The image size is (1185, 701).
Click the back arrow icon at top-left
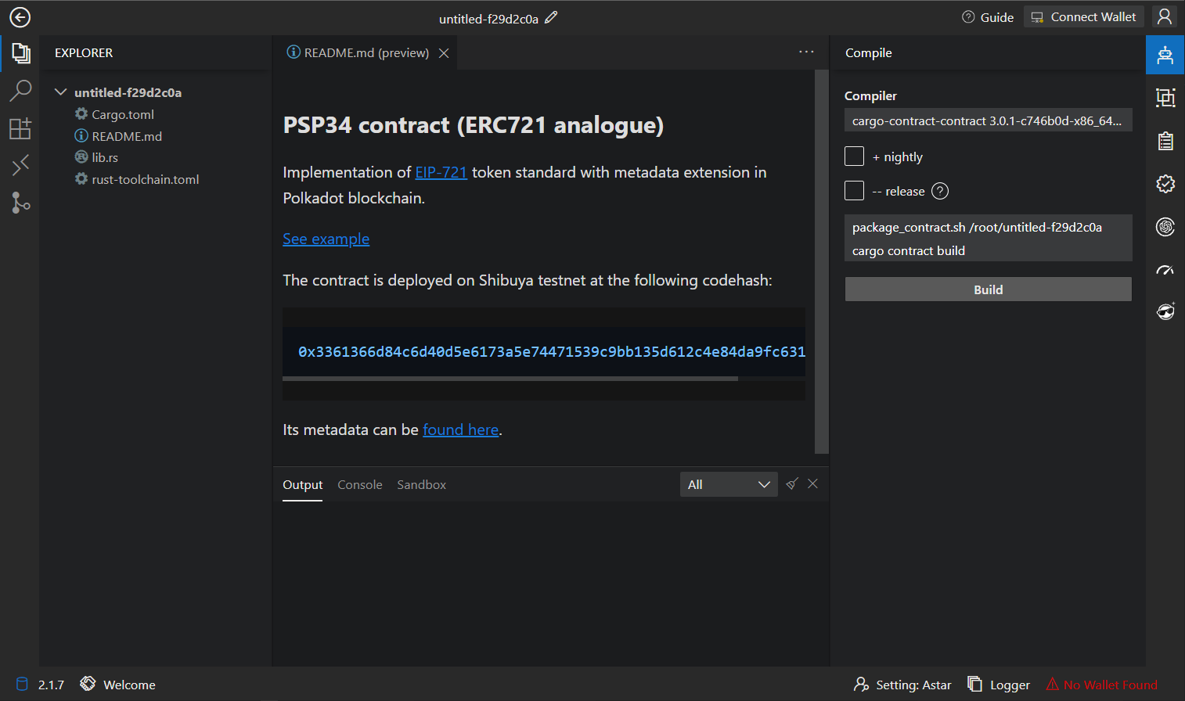pos(20,17)
